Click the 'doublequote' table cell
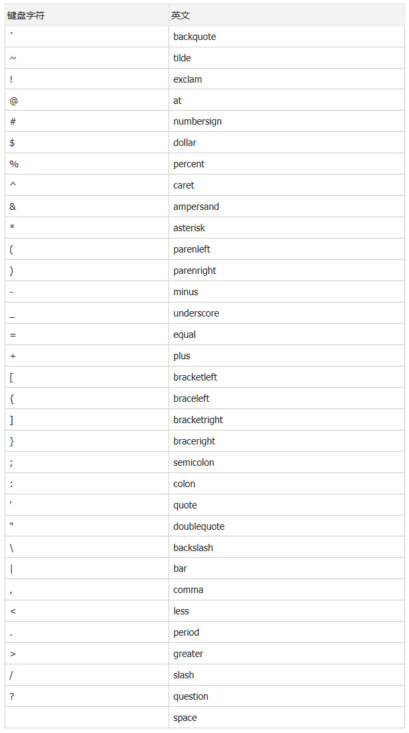 pyautogui.click(x=199, y=526)
